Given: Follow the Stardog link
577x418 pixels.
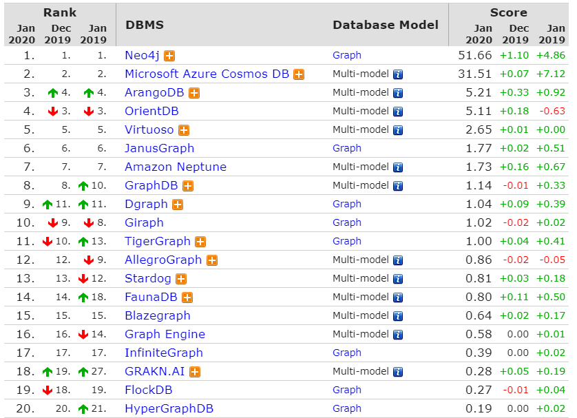Looking at the screenshot, I should (148, 278).
